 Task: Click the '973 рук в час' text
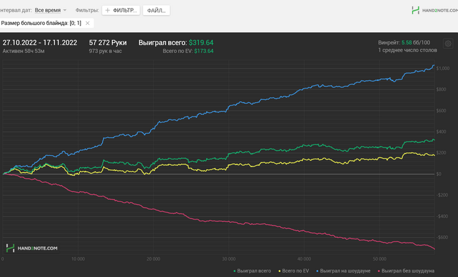(105, 51)
